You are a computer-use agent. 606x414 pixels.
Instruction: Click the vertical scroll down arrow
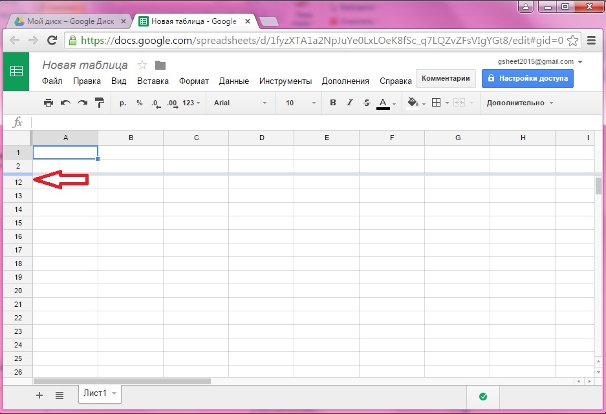pos(599,372)
